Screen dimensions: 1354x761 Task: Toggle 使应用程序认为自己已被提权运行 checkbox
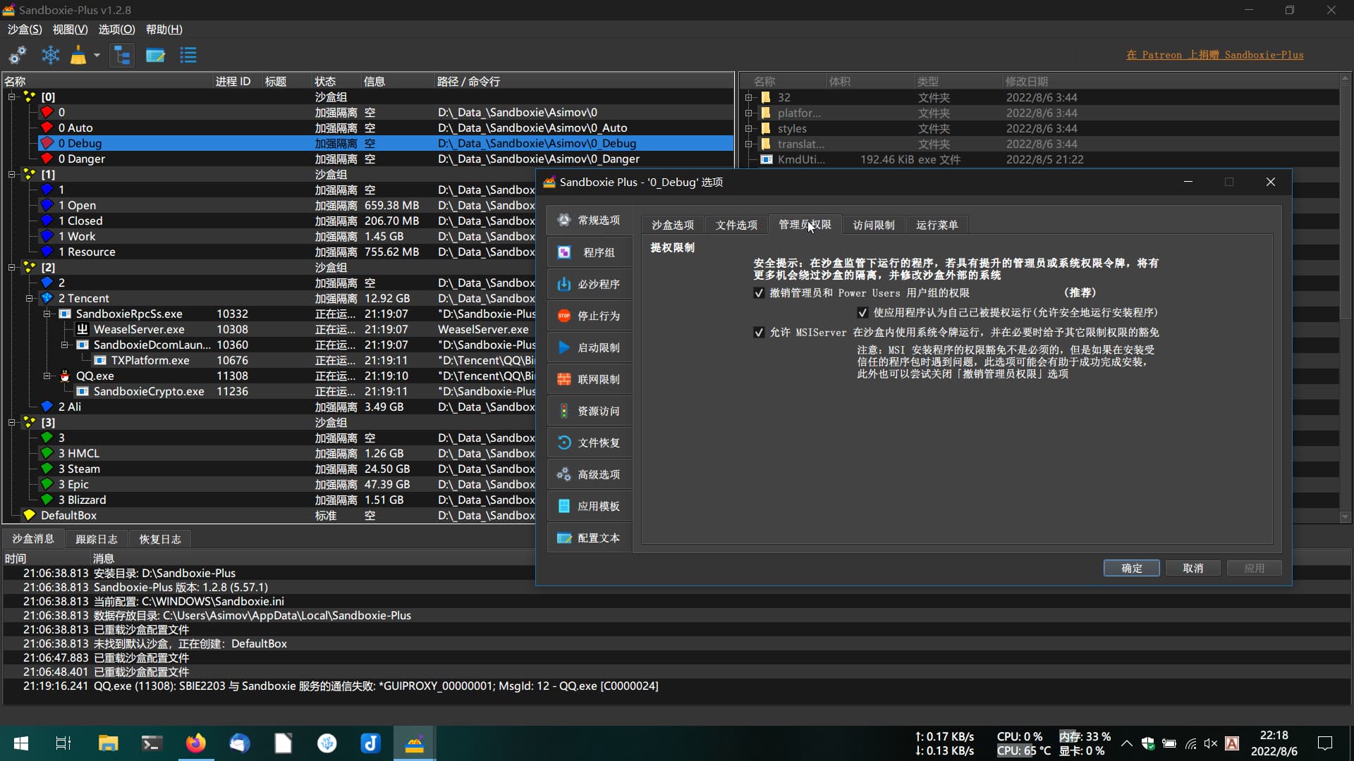(x=862, y=313)
